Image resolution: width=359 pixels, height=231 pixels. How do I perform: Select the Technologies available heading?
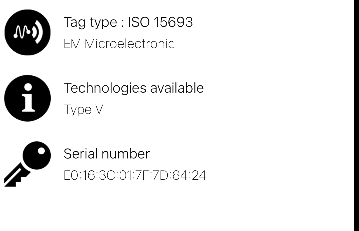pos(133,88)
